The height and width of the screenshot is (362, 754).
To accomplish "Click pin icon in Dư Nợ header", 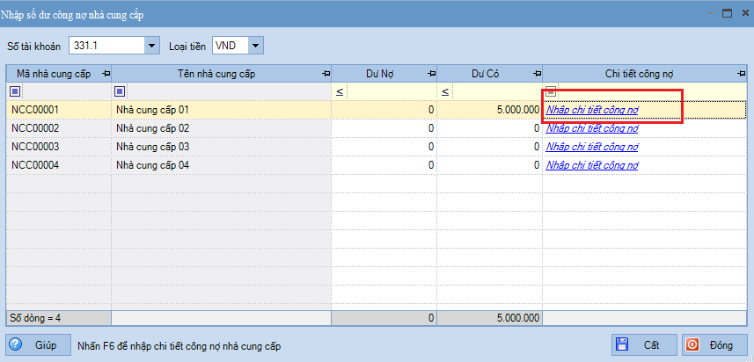I will point(432,74).
